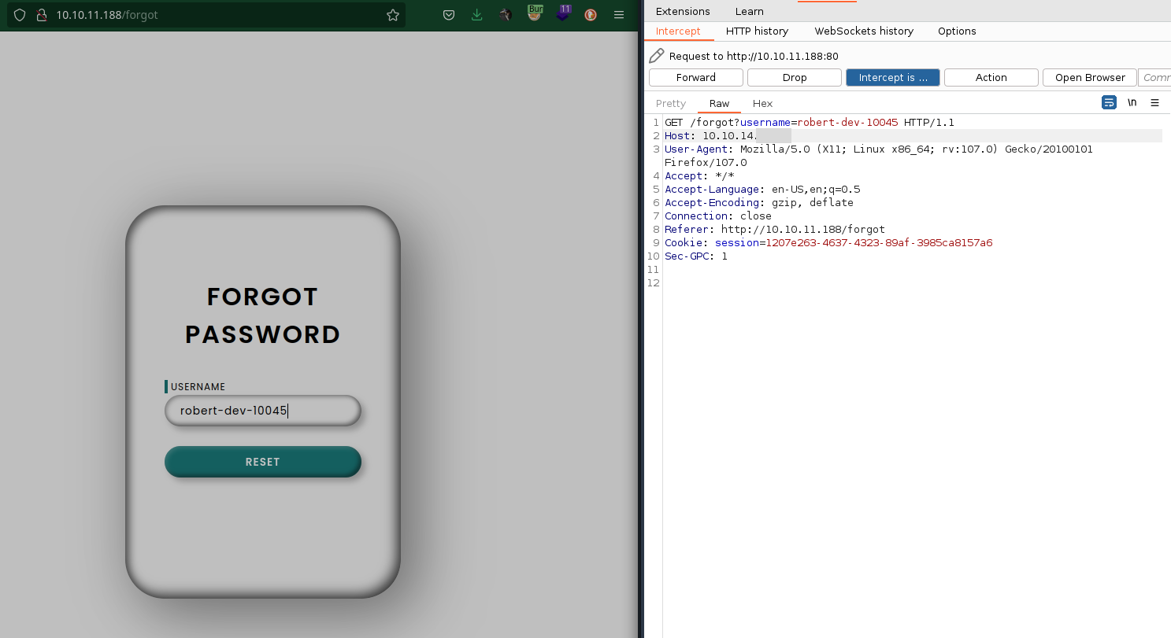Toggle the Intercept is on button
Screen dimensions: 1171x638
[893, 77]
